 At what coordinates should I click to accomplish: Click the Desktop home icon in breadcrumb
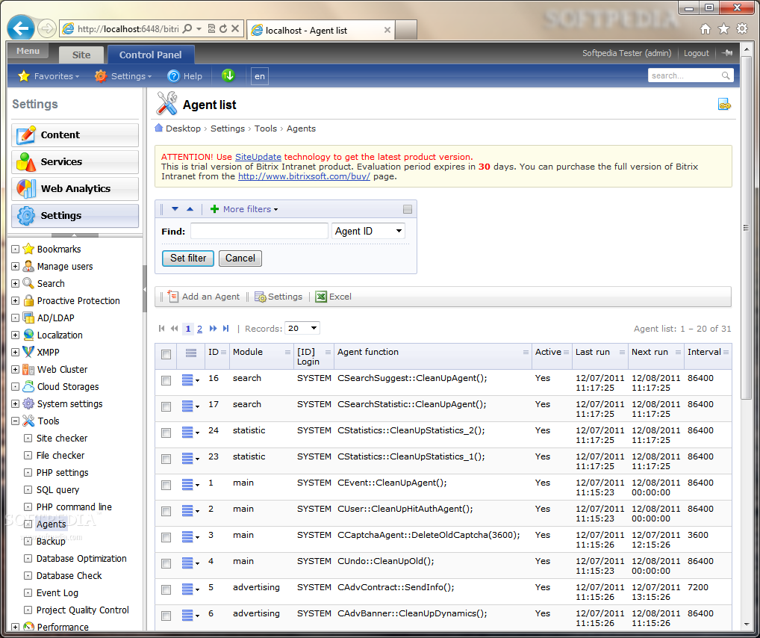tap(158, 128)
